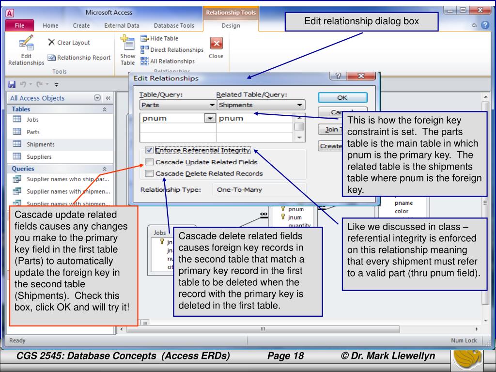Click the Access application icon in title bar

click(x=10, y=13)
